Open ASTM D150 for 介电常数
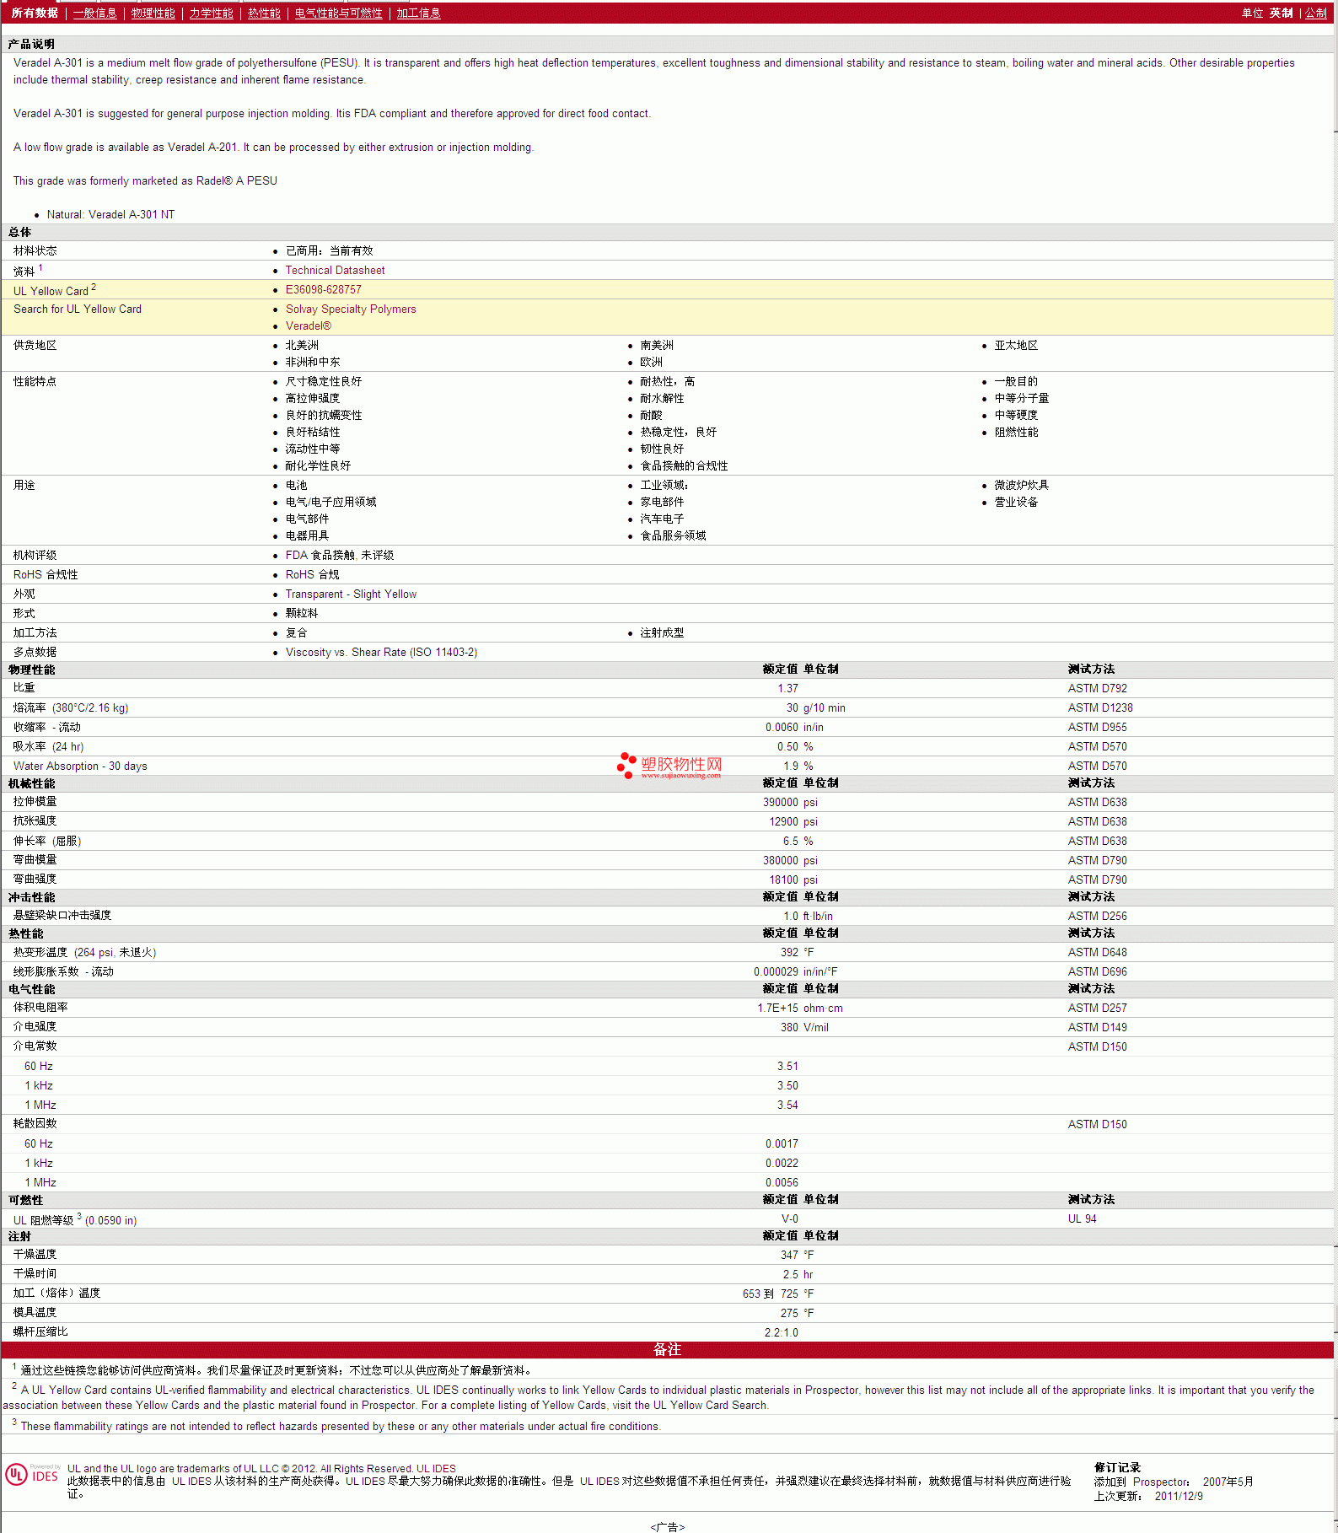Screen dimensions: 1338x1533 click(1097, 1046)
